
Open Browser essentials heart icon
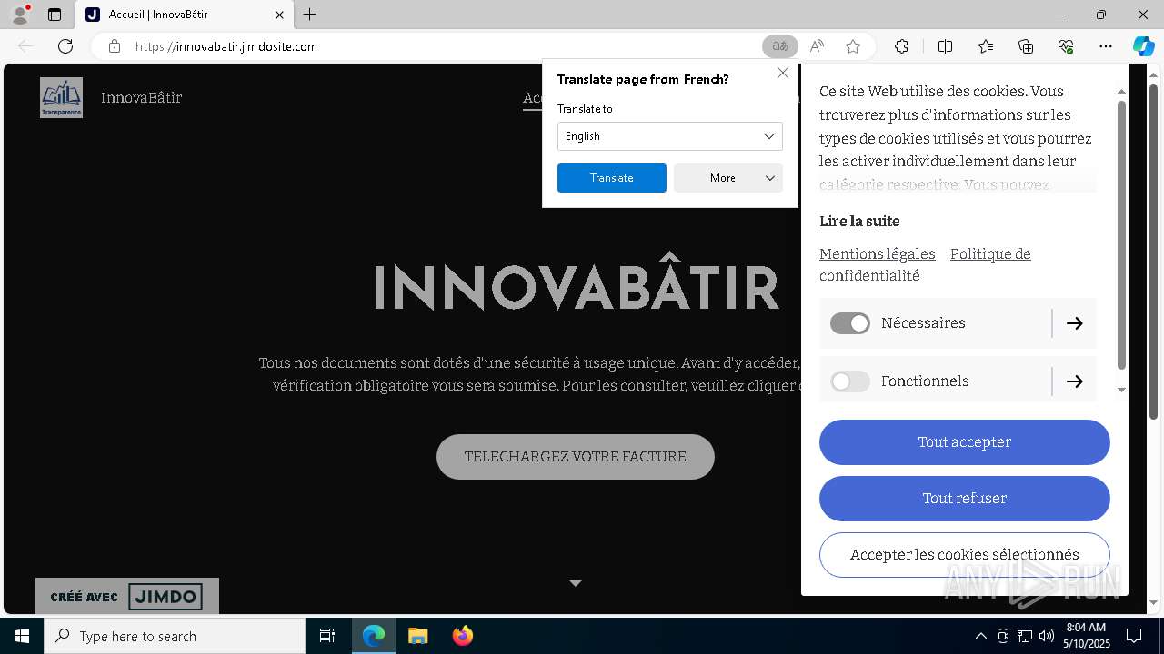tap(1067, 46)
